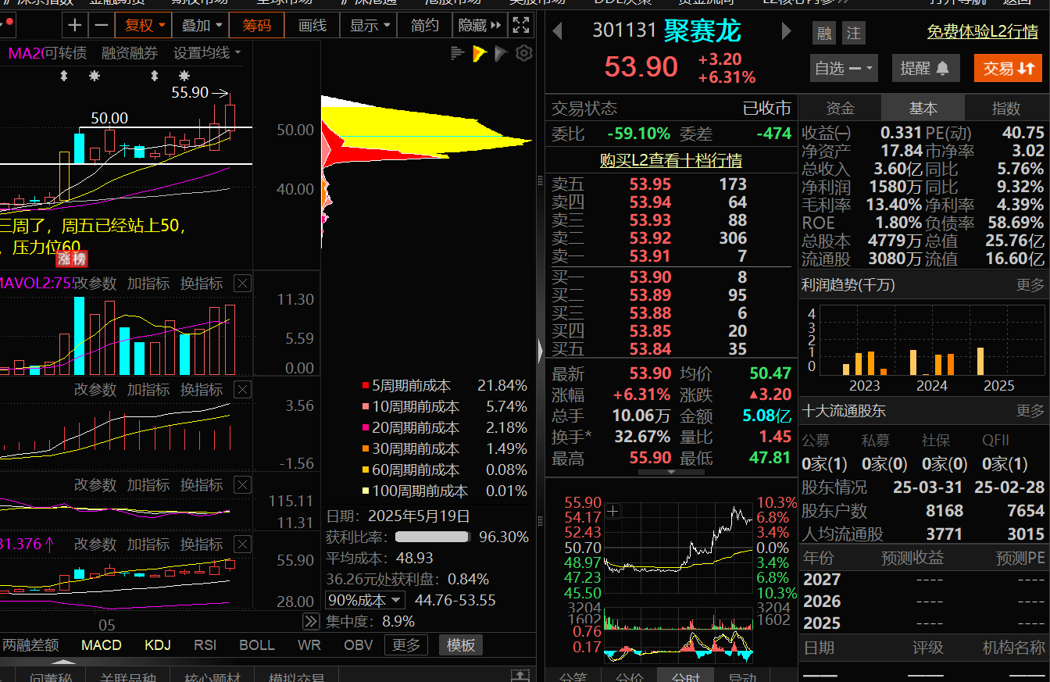Image resolution: width=1050 pixels, height=682 pixels.
Task: Click 加指标 in the MAVOL panel
Action: click(x=148, y=284)
